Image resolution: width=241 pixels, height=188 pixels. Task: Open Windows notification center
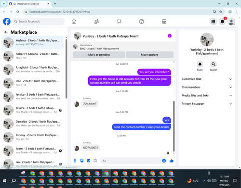coord(235,181)
